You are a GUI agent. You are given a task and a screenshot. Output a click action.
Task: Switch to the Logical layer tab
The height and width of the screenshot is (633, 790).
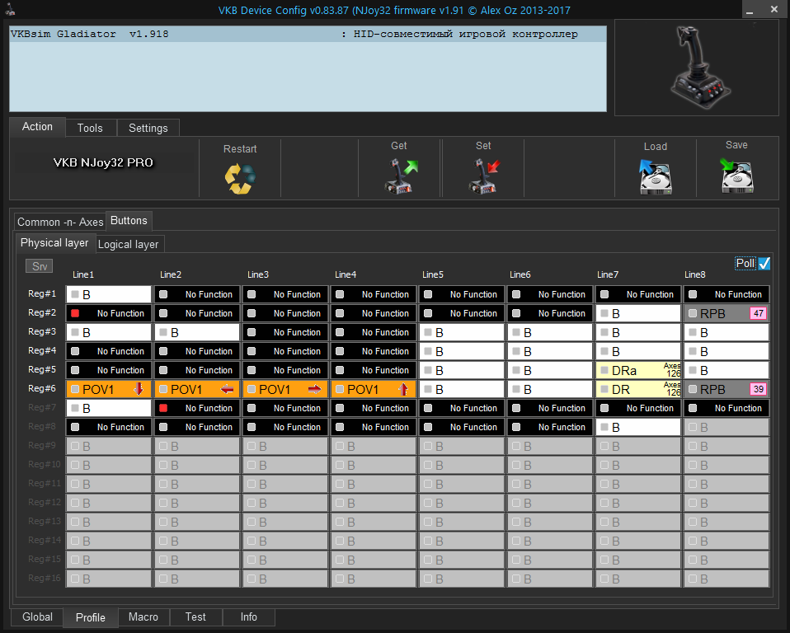pos(129,244)
